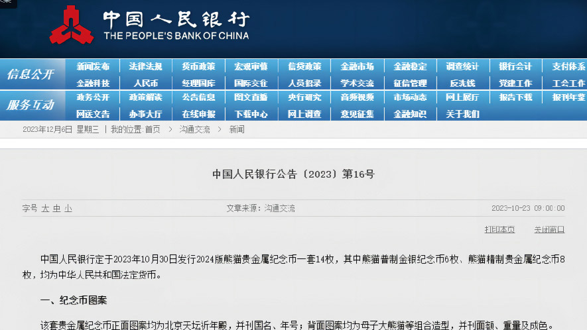The height and width of the screenshot is (330, 587).
Task: Open 网上调查 menu item
Action: [304, 114]
